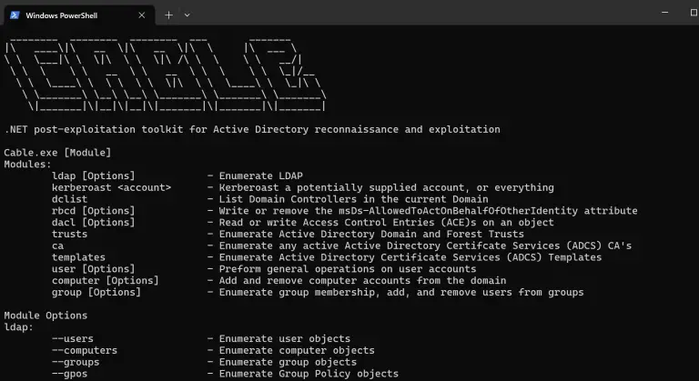Click the 'user [Options]' module entry
This screenshot has height=381, width=699.
click(93, 269)
